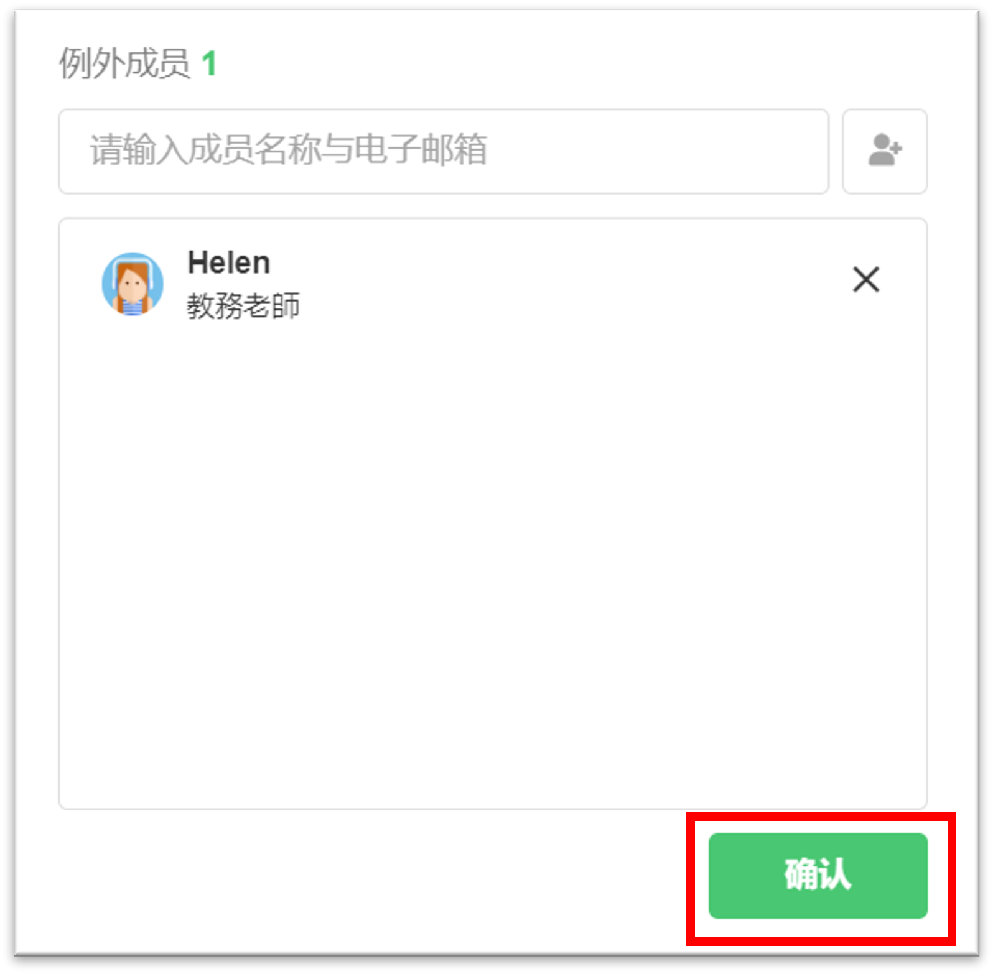Select the Helen name label
The width and height of the screenshot is (993, 974).
[x=229, y=262]
